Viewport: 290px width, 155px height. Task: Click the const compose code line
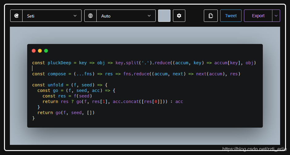click(136, 74)
